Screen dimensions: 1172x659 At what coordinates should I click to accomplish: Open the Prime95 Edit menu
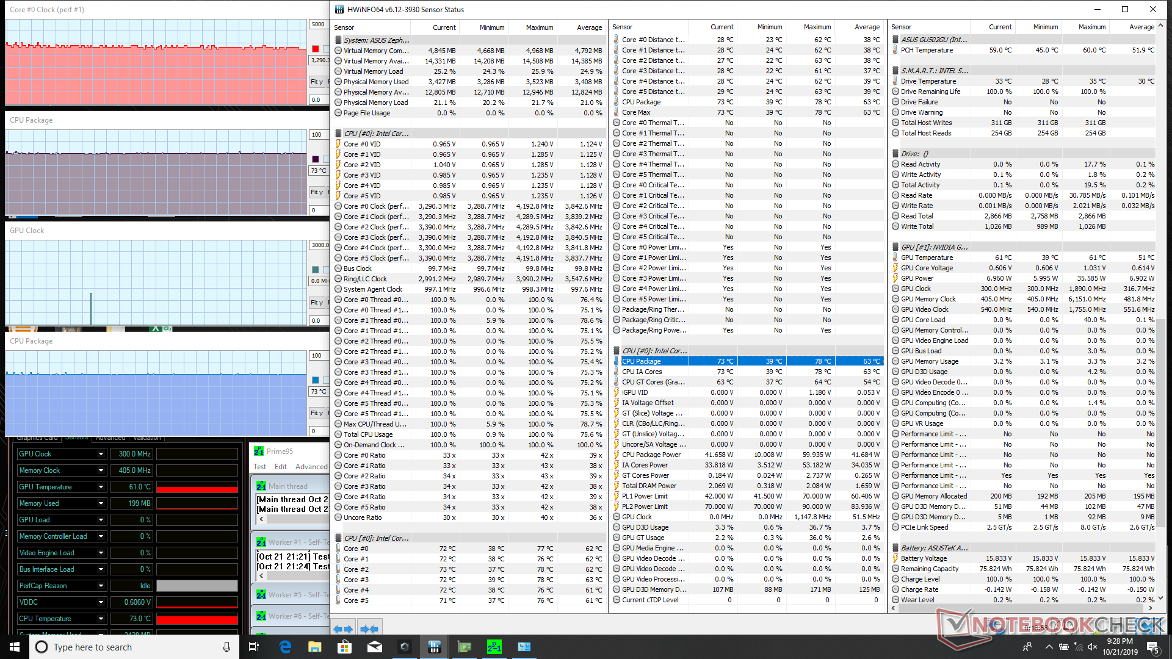[281, 467]
